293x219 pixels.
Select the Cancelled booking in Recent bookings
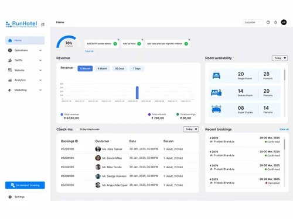tap(244, 181)
